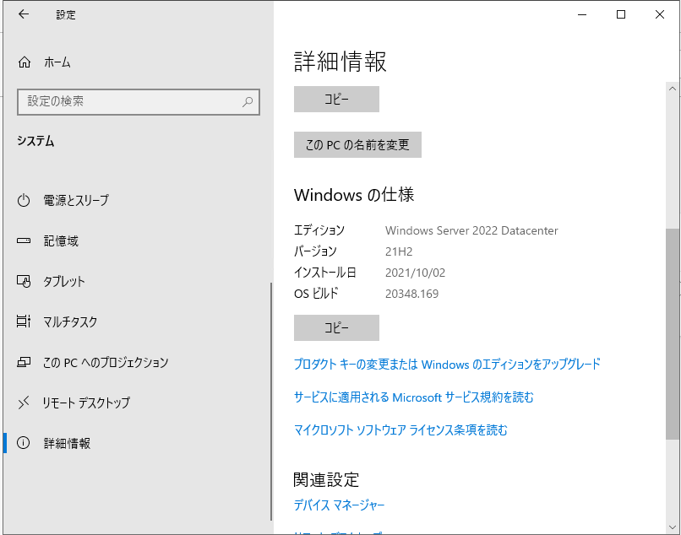Screen dimensions: 681x535
Task: Open この PC へのプロジェクション settings
Action: 136,362
